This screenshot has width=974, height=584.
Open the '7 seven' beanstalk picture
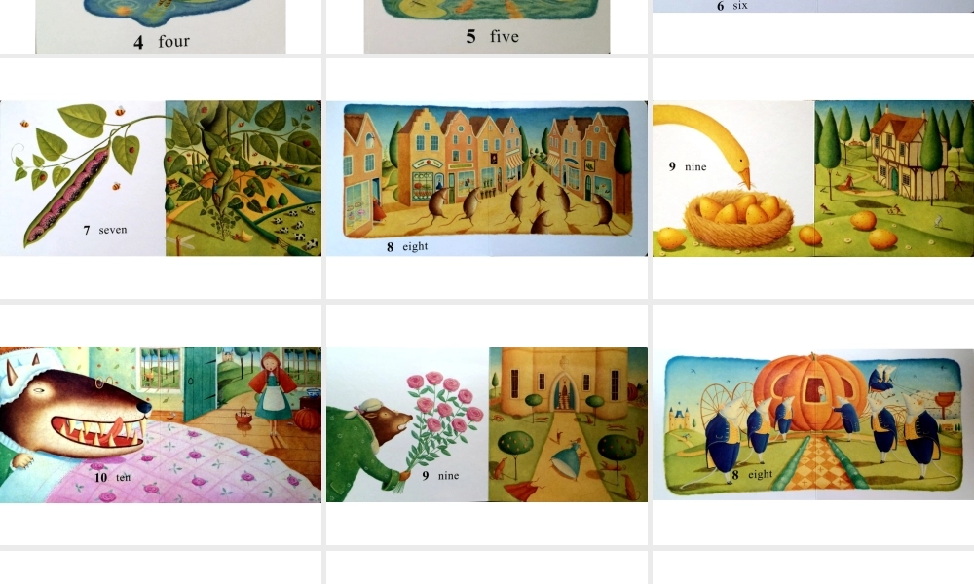click(161, 178)
